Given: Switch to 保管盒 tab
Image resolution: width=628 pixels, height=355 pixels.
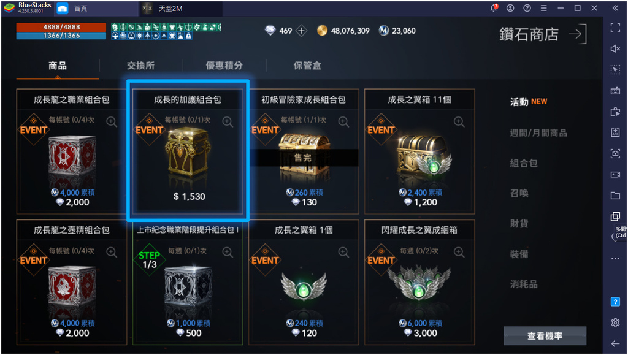Looking at the screenshot, I should coord(307,66).
